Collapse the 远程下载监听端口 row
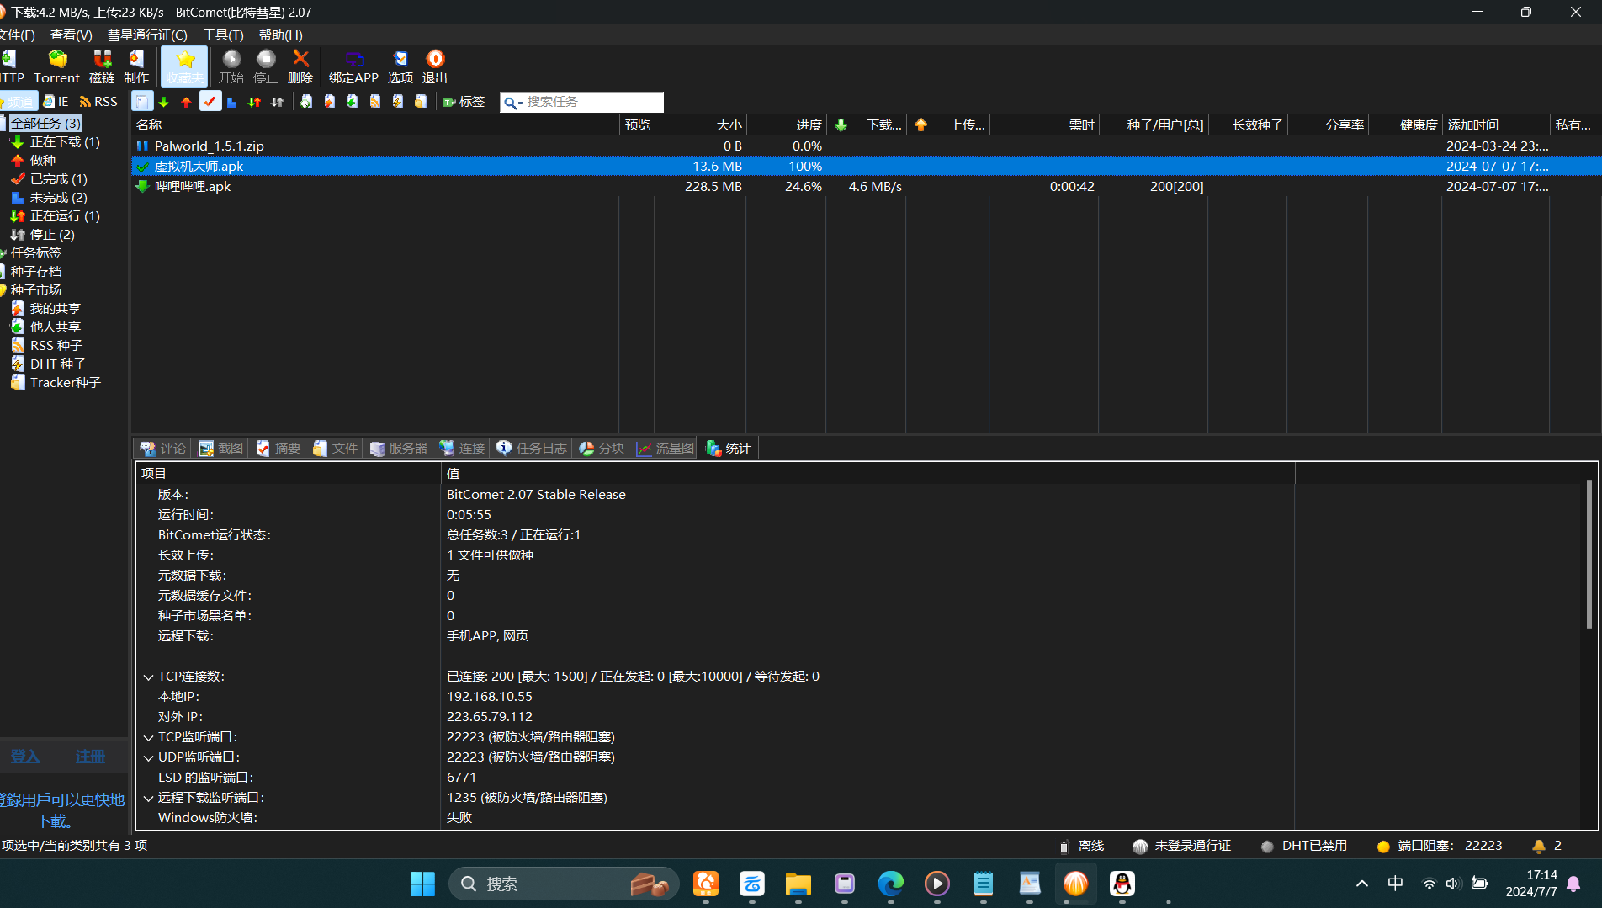Viewport: 1602px width, 908px height. [148, 798]
